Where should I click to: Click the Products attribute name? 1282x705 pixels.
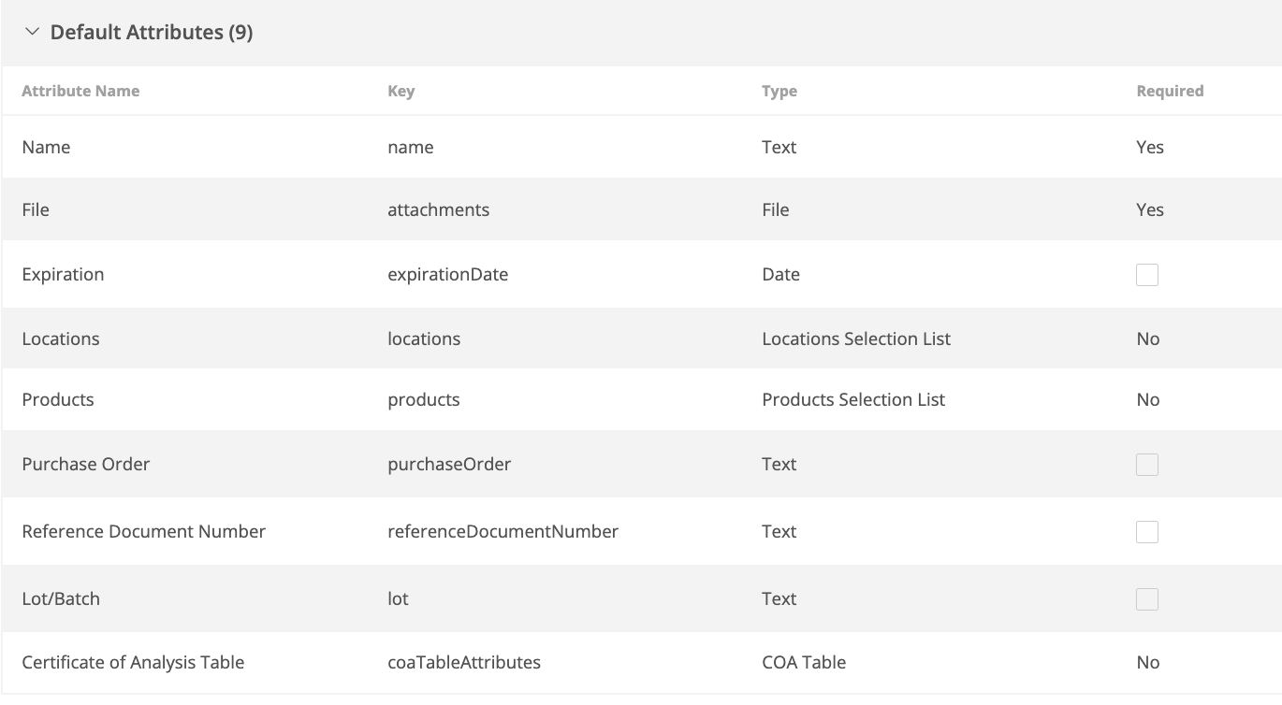tap(58, 399)
